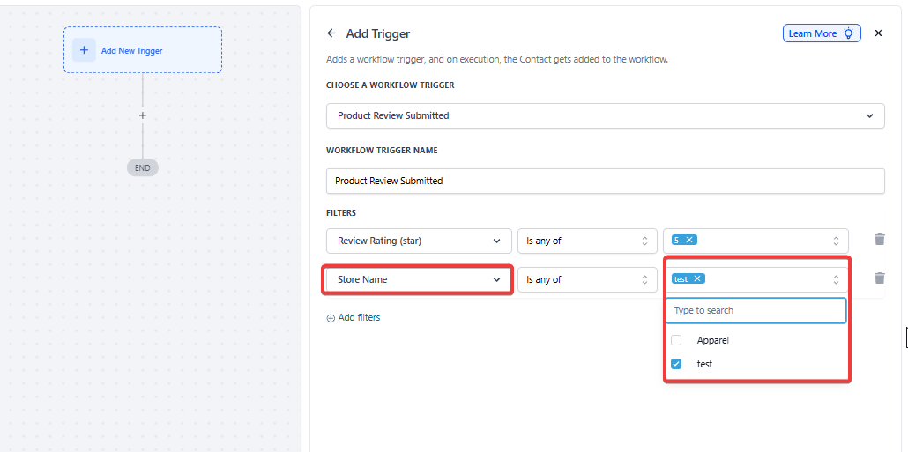Close the Add Trigger panel
Screen dimensions: 908x452
coord(878,33)
